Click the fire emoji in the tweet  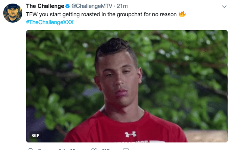(x=182, y=14)
